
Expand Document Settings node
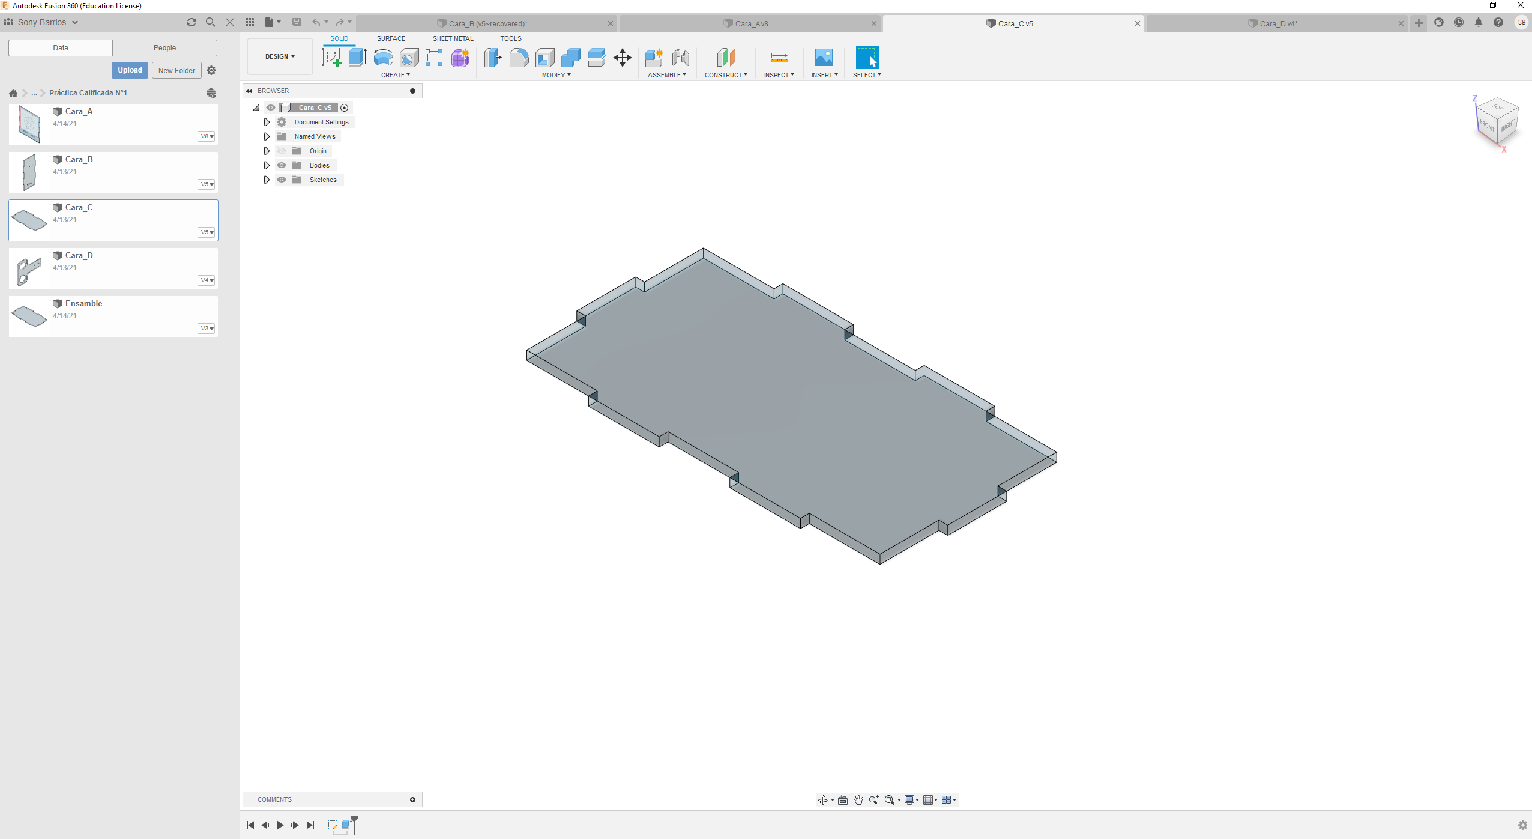(267, 122)
